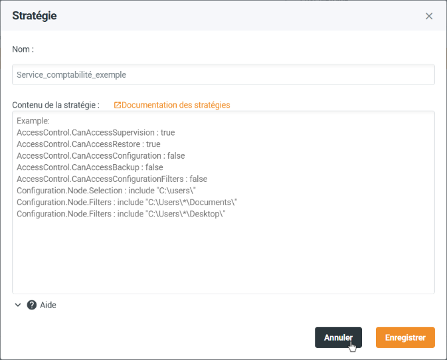Click the CanAccessBackup : false line
The height and width of the screenshot is (360, 447).
[x=90, y=167]
